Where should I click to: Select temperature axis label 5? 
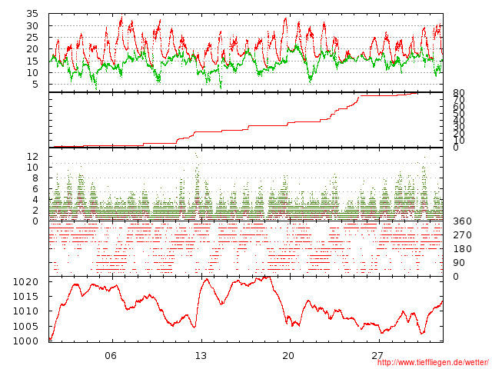coord(35,85)
